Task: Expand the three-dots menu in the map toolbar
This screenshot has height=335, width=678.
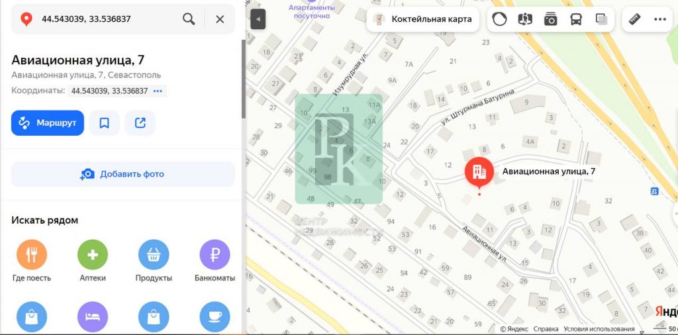Action: pyautogui.click(x=659, y=19)
